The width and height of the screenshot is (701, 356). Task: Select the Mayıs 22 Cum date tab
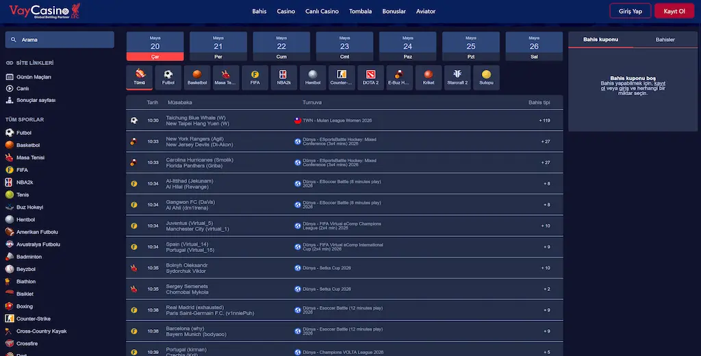click(281, 46)
